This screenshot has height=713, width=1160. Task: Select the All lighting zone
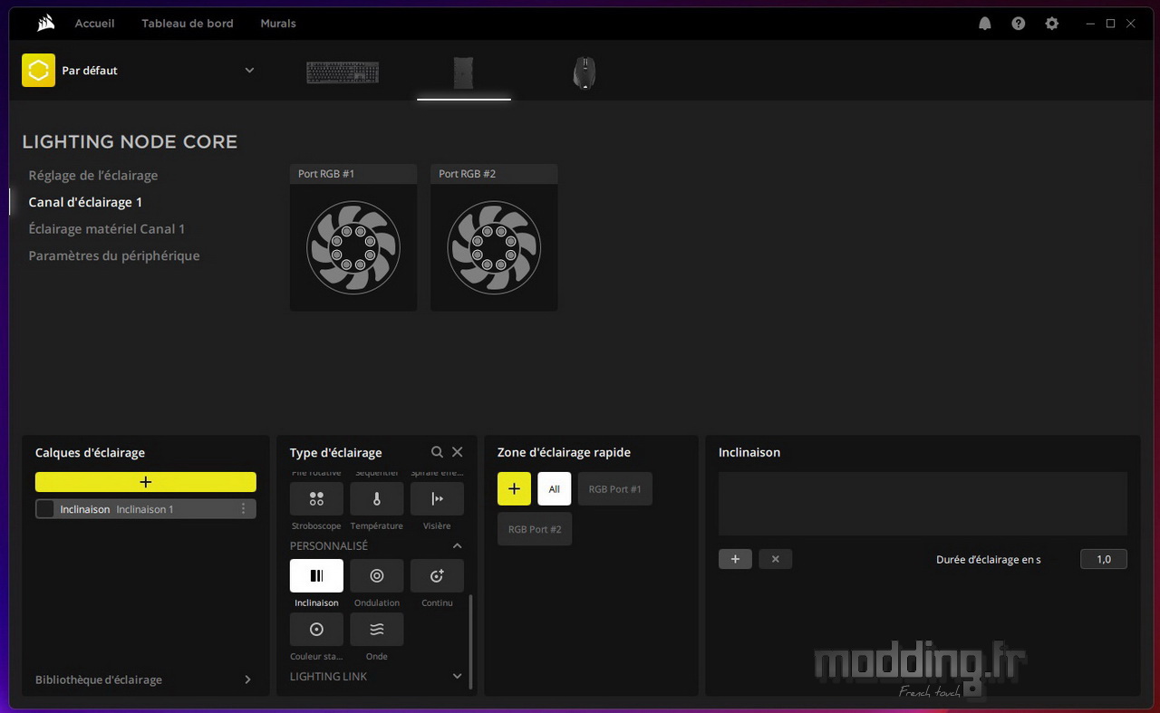point(555,488)
